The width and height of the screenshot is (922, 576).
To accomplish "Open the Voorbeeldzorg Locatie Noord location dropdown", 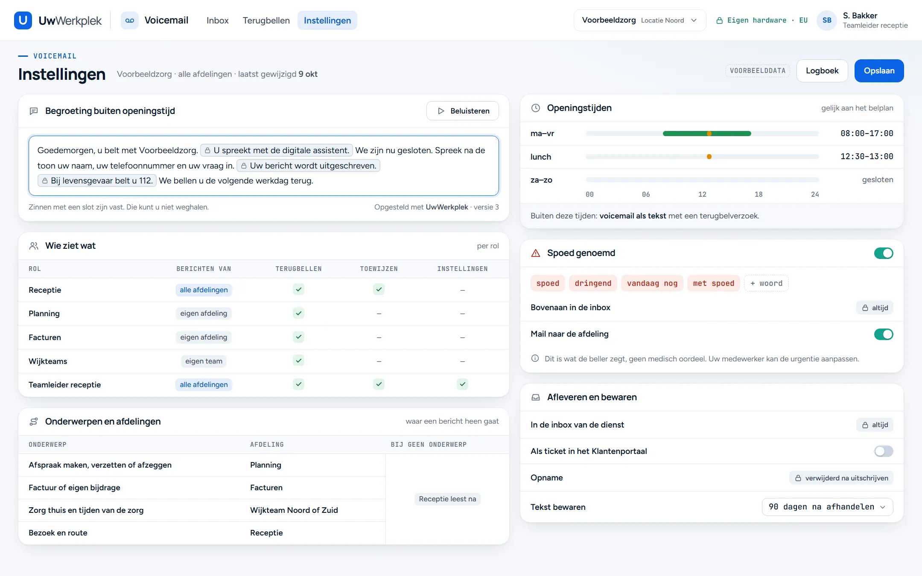I will click(639, 20).
